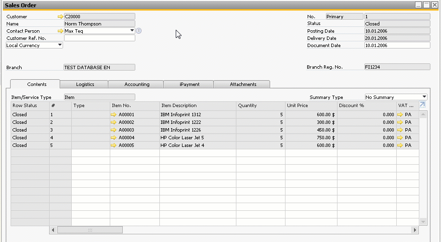
Task: Select the HP Color Laser Jet 5 cell
Action: 198,138
